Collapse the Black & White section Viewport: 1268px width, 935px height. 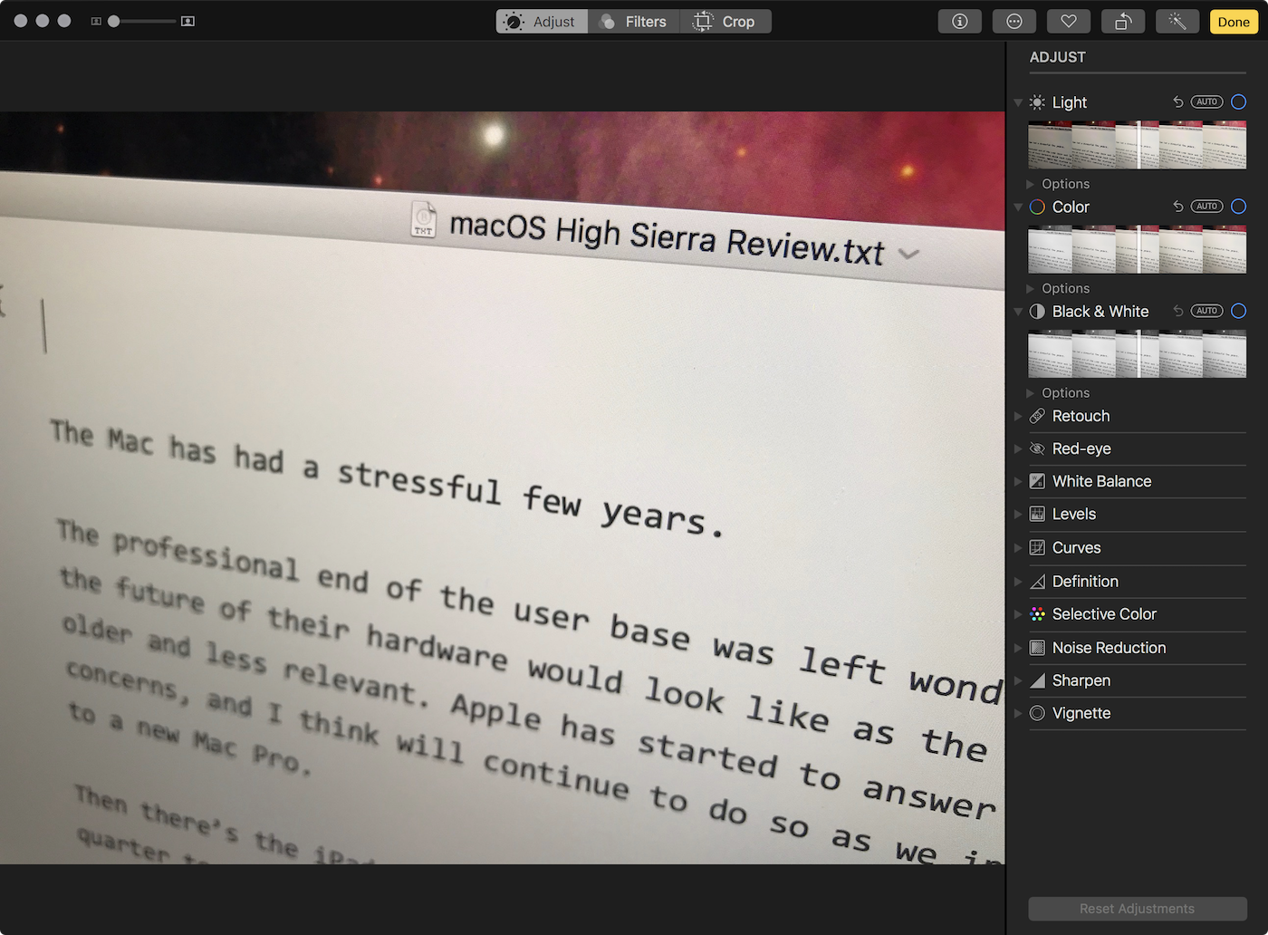[x=1018, y=311]
